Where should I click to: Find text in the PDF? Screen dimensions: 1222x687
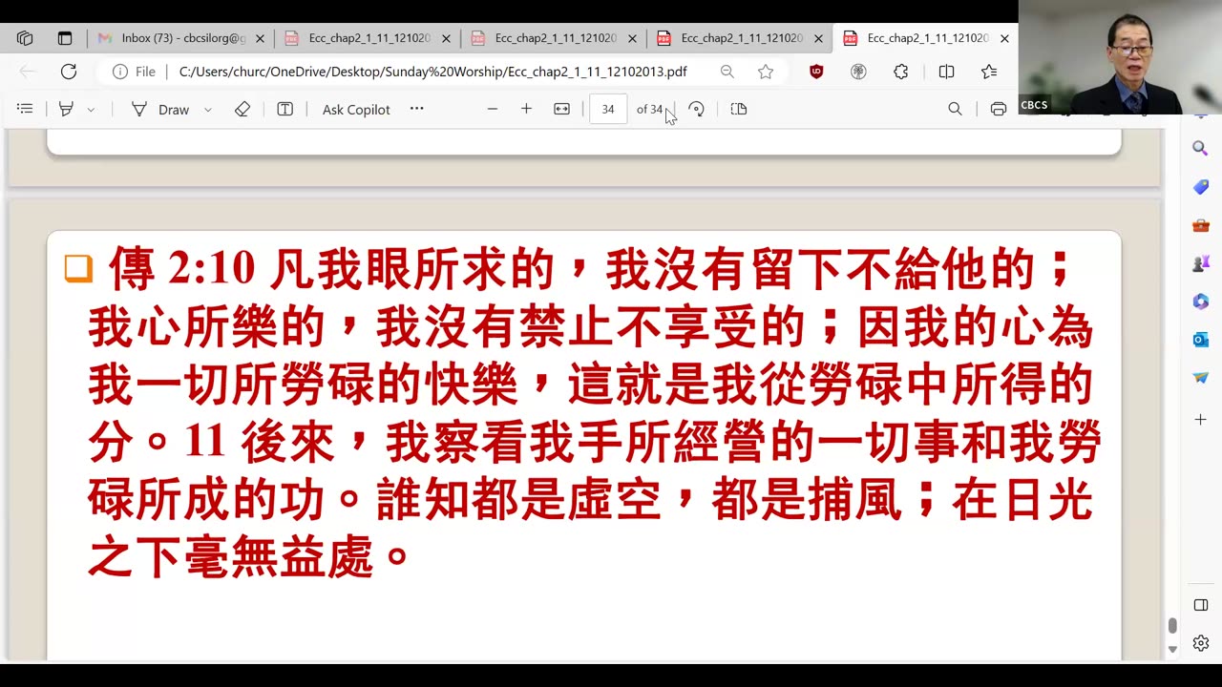coord(955,109)
